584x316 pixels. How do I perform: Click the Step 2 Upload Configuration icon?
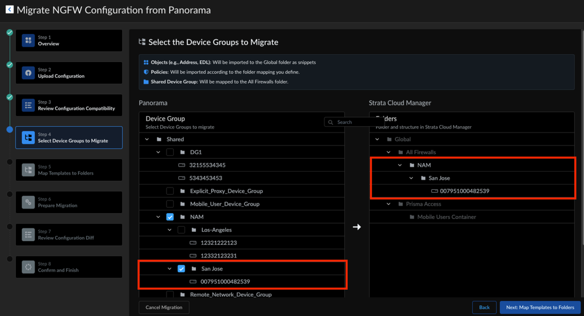click(28, 73)
